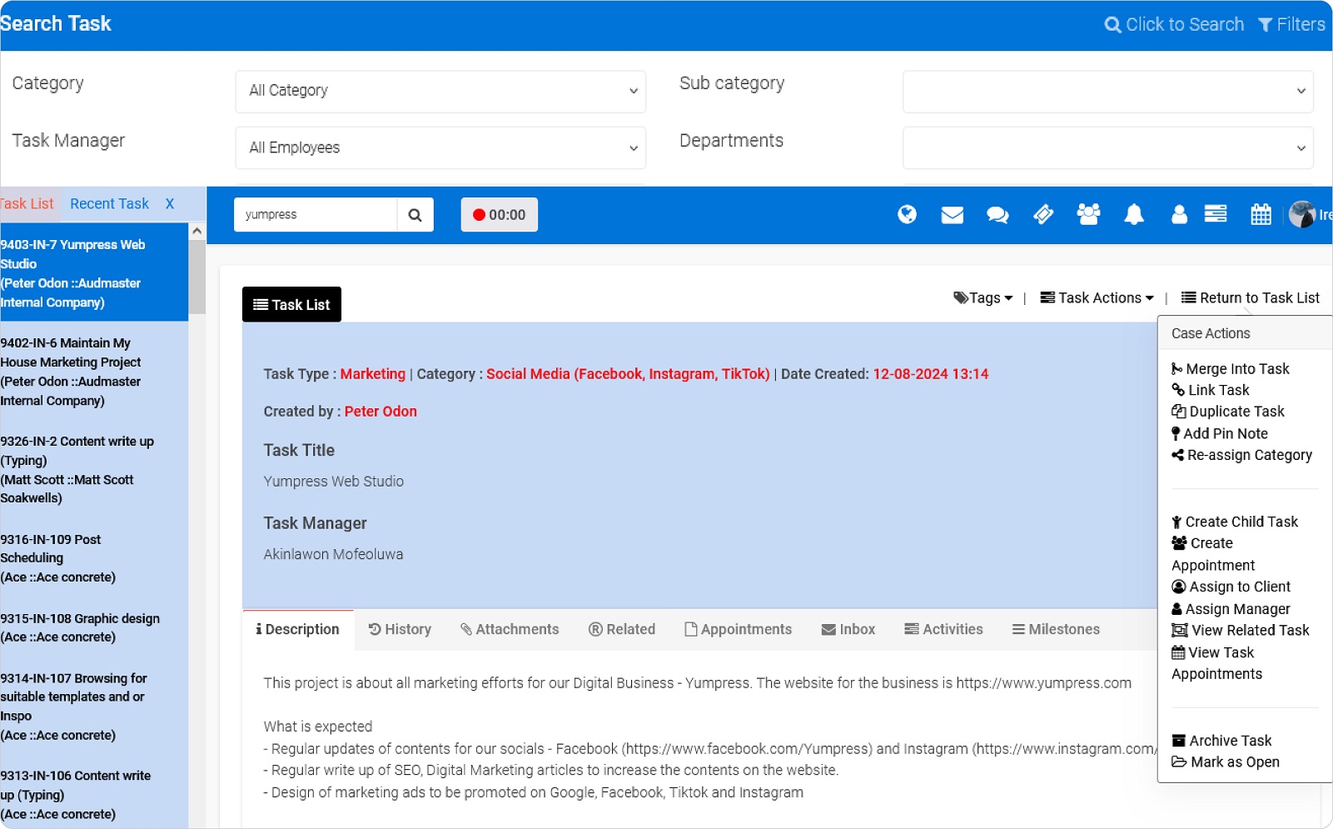The height and width of the screenshot is (829, 1333).
Task: Click the team/groups icon in the toolbar
Action: tap(1087, 214)
